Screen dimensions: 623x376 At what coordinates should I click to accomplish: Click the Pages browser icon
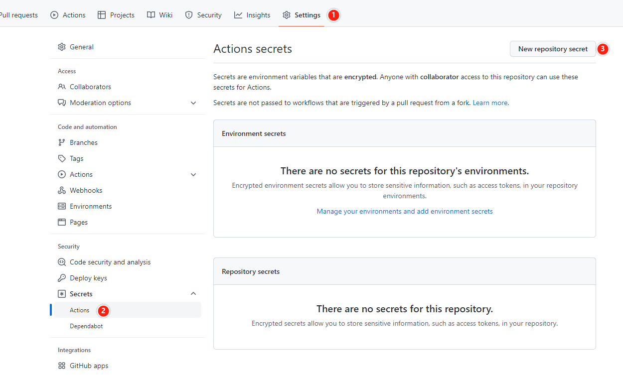(62, 222)
